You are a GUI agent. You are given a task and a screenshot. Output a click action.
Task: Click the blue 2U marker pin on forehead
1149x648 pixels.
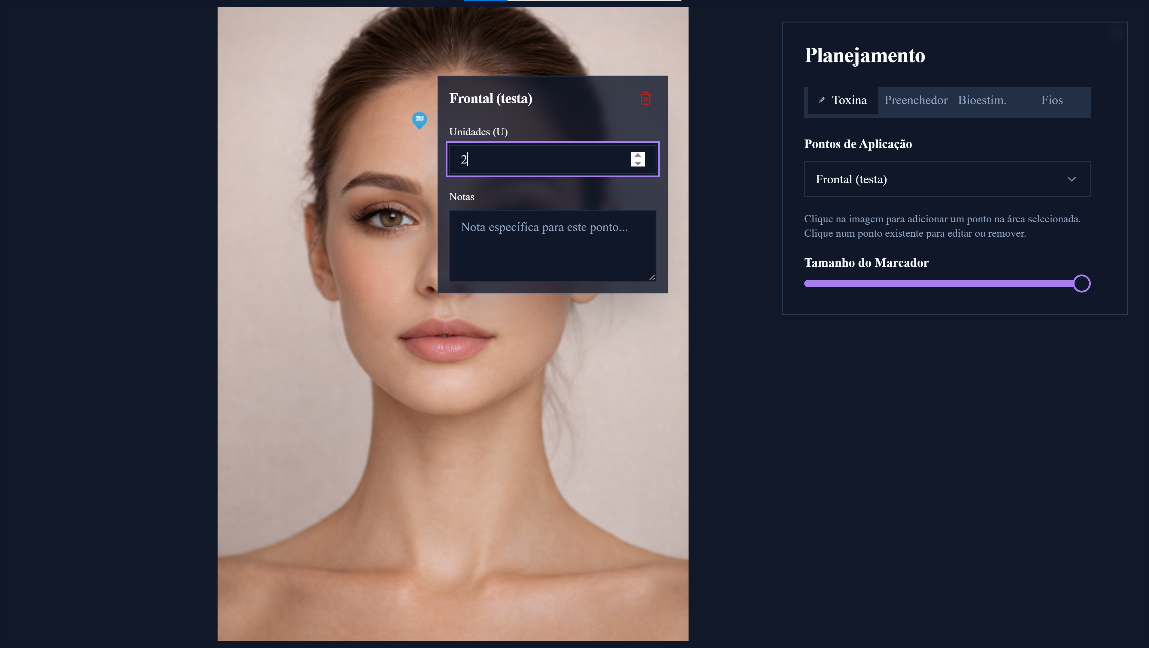pos(419,119)
